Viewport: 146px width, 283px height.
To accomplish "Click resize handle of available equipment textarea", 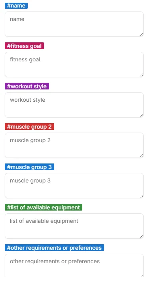I will click(142, 236).
